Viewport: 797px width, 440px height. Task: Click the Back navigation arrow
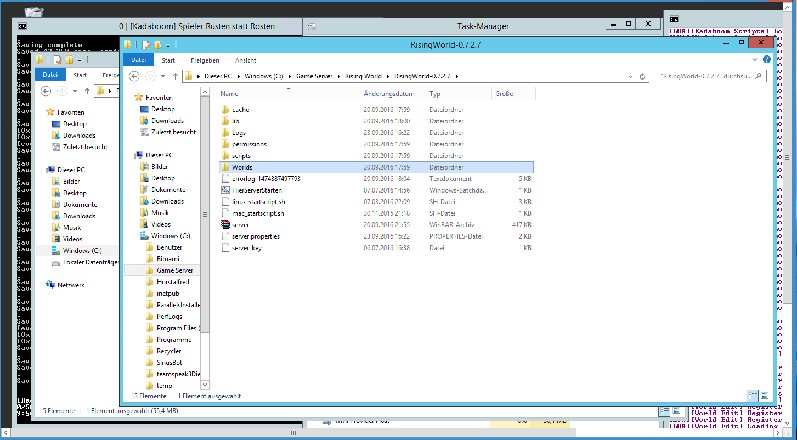(x=134, y=76)
